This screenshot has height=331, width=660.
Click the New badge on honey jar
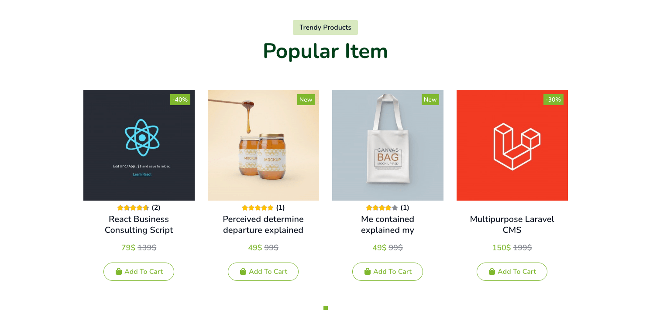306,99
